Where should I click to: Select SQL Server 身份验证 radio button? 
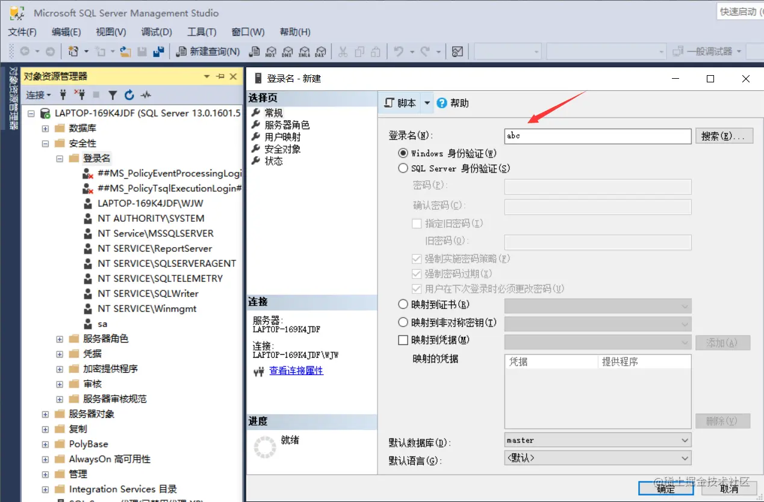point(403,168)
